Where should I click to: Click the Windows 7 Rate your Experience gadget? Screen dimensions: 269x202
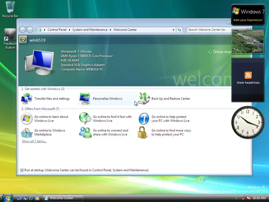point(248,15)
